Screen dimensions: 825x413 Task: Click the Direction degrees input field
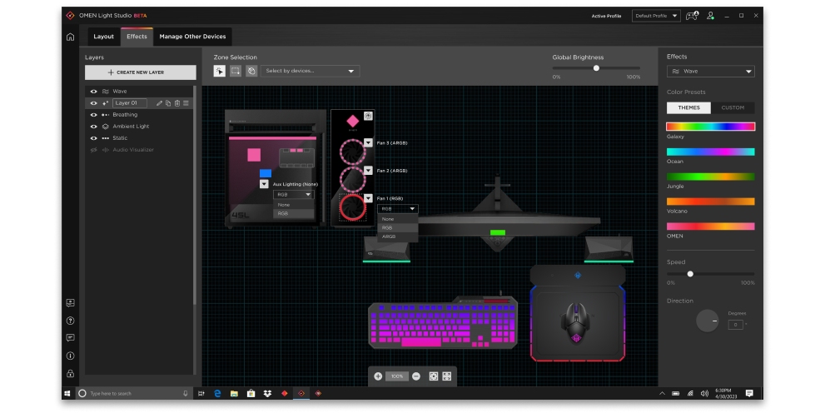point(735,325)
